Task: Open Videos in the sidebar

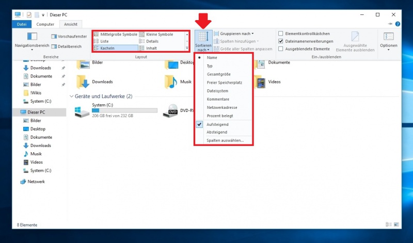Action: click(33, 162)
